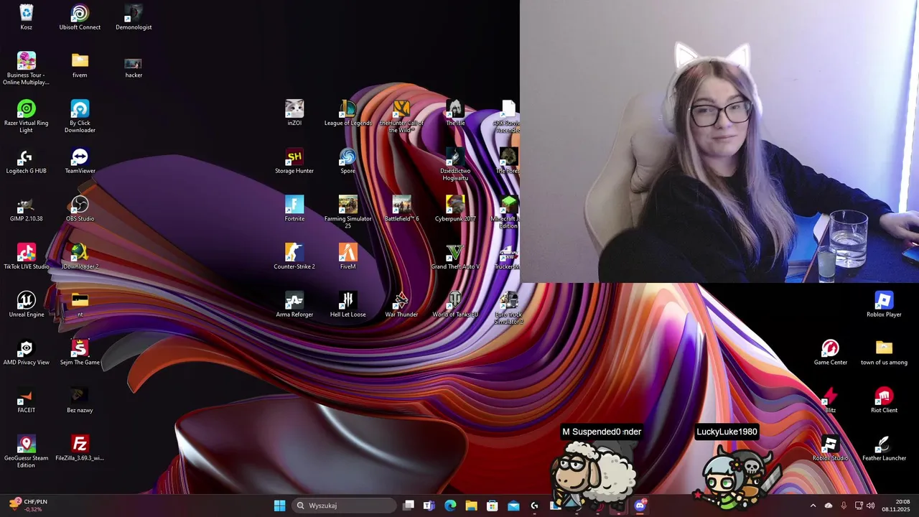Select the Unreal Engine icon
Image resolution: width=919 pixels, height=517 pixels.
(26, 304)
